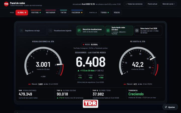Viewport: 181px width, 113px height.
Task: Open the TIKTOK tab
Action: [x=64, y=13]
